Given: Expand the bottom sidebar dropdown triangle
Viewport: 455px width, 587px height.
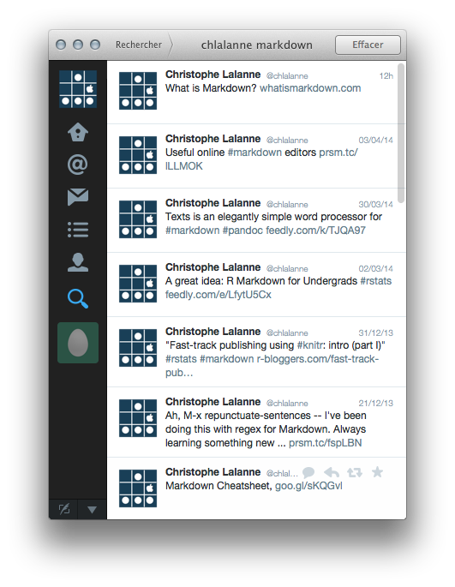Looking at the screenshot, I should 93,510.
